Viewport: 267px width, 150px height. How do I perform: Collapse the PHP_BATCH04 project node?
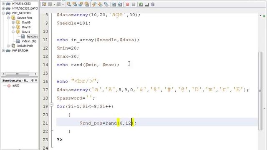tap(3, 13)
